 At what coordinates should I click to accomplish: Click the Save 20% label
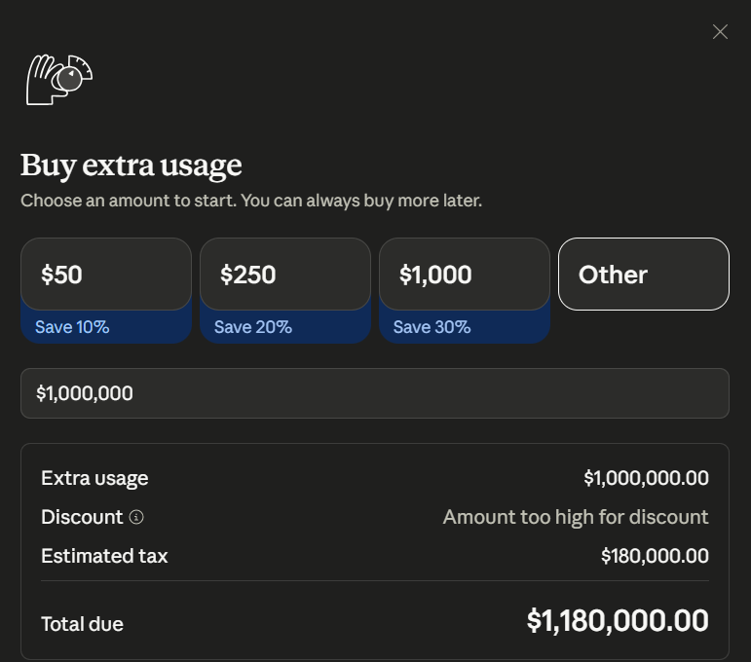point(253,327)
